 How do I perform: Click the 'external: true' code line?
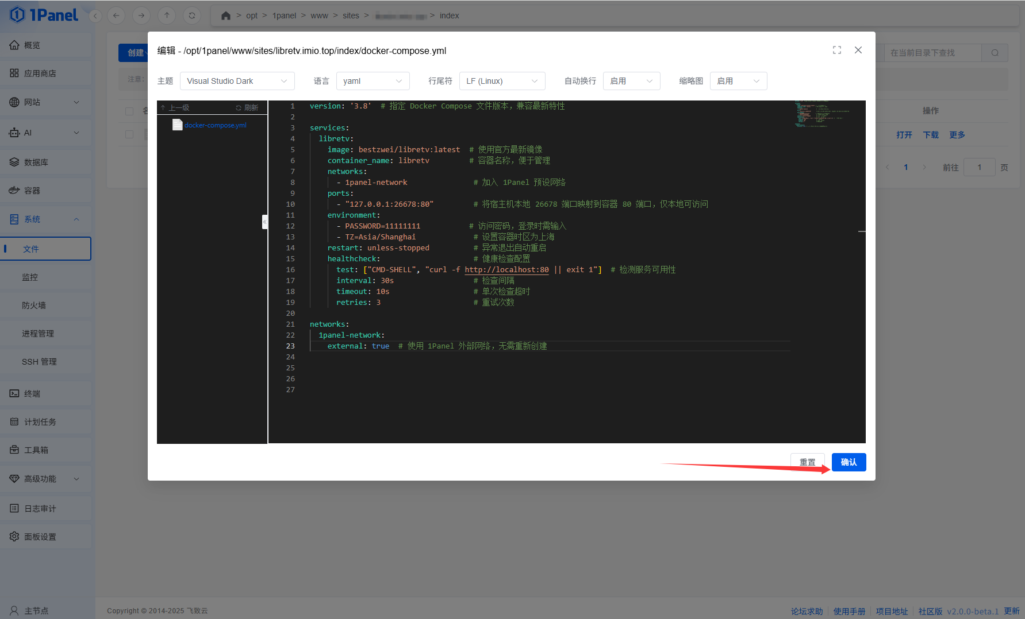358,346
